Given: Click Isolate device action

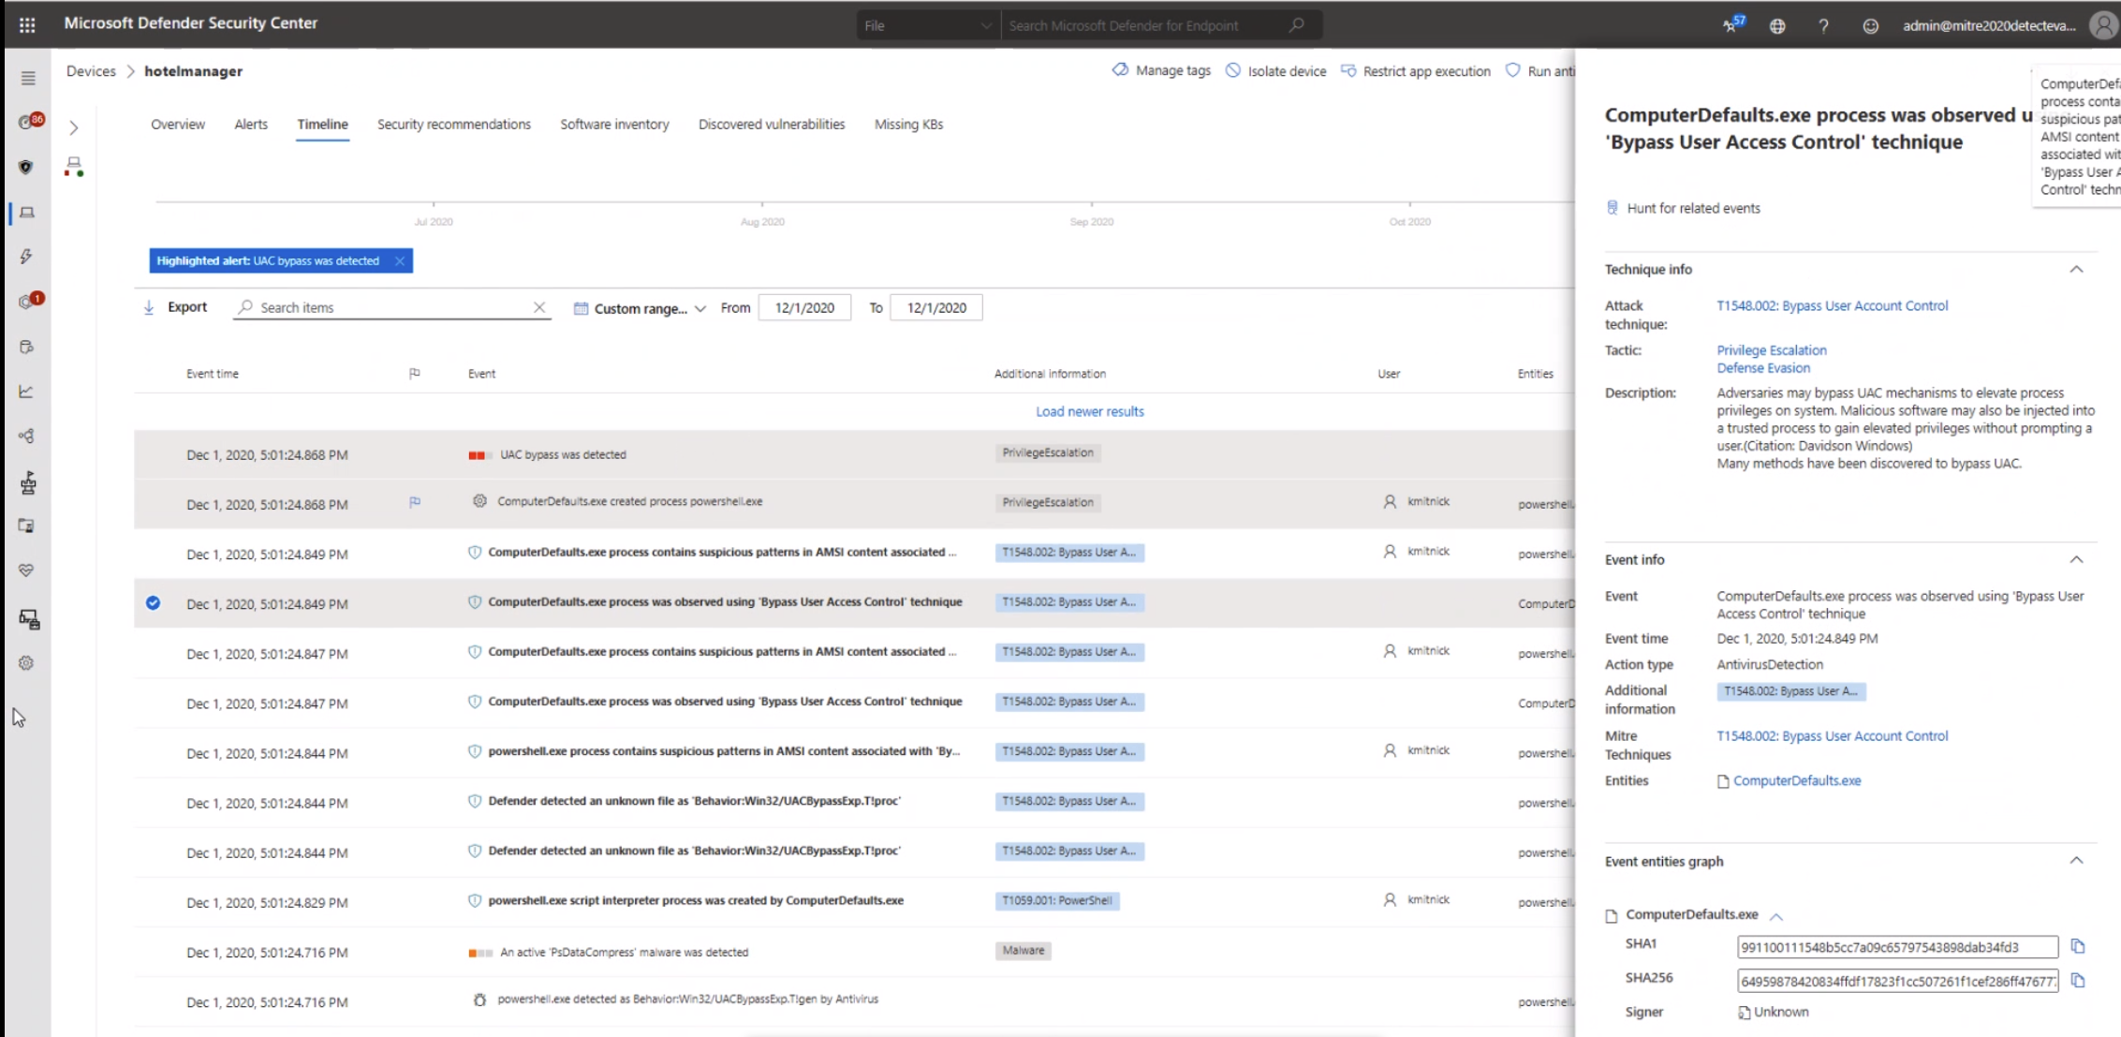Looking at the screenshot, I should click(x=1276, y=70).
